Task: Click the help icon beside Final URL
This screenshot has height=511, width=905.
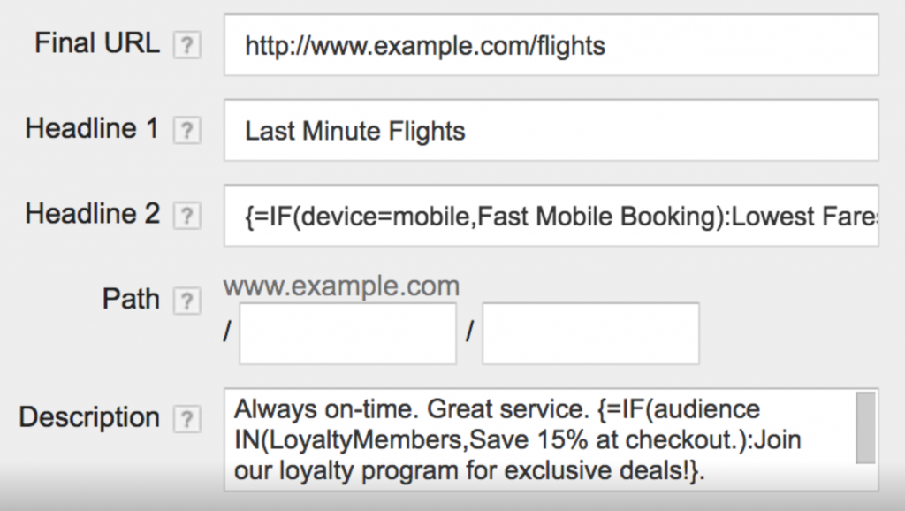Action: (x=187, y=46)
